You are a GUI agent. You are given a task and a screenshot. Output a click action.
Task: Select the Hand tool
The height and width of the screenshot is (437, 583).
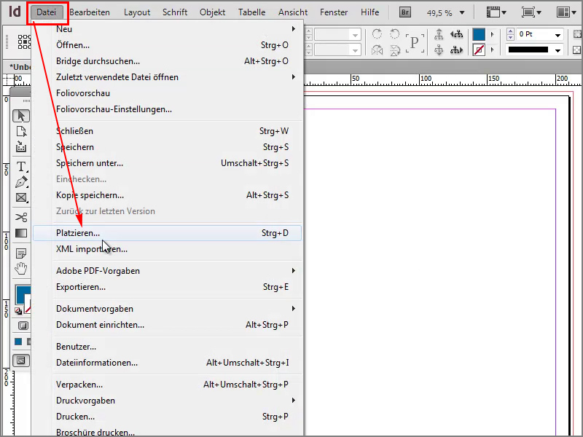click(20, 269)
